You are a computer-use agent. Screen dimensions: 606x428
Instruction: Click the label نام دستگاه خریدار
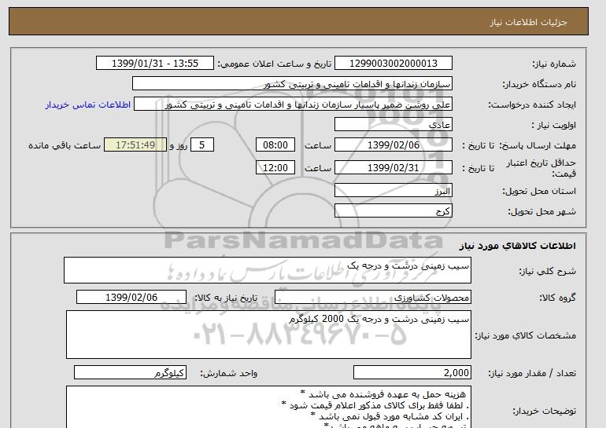pyautogui.click(x=539, y=84)
